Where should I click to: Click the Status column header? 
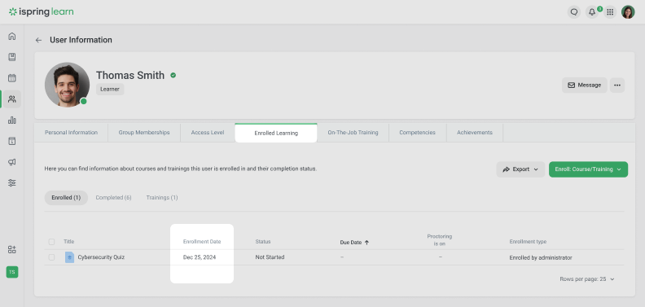pos(263,242)
